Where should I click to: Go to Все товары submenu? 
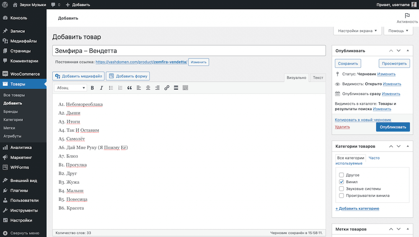(14, 95)
